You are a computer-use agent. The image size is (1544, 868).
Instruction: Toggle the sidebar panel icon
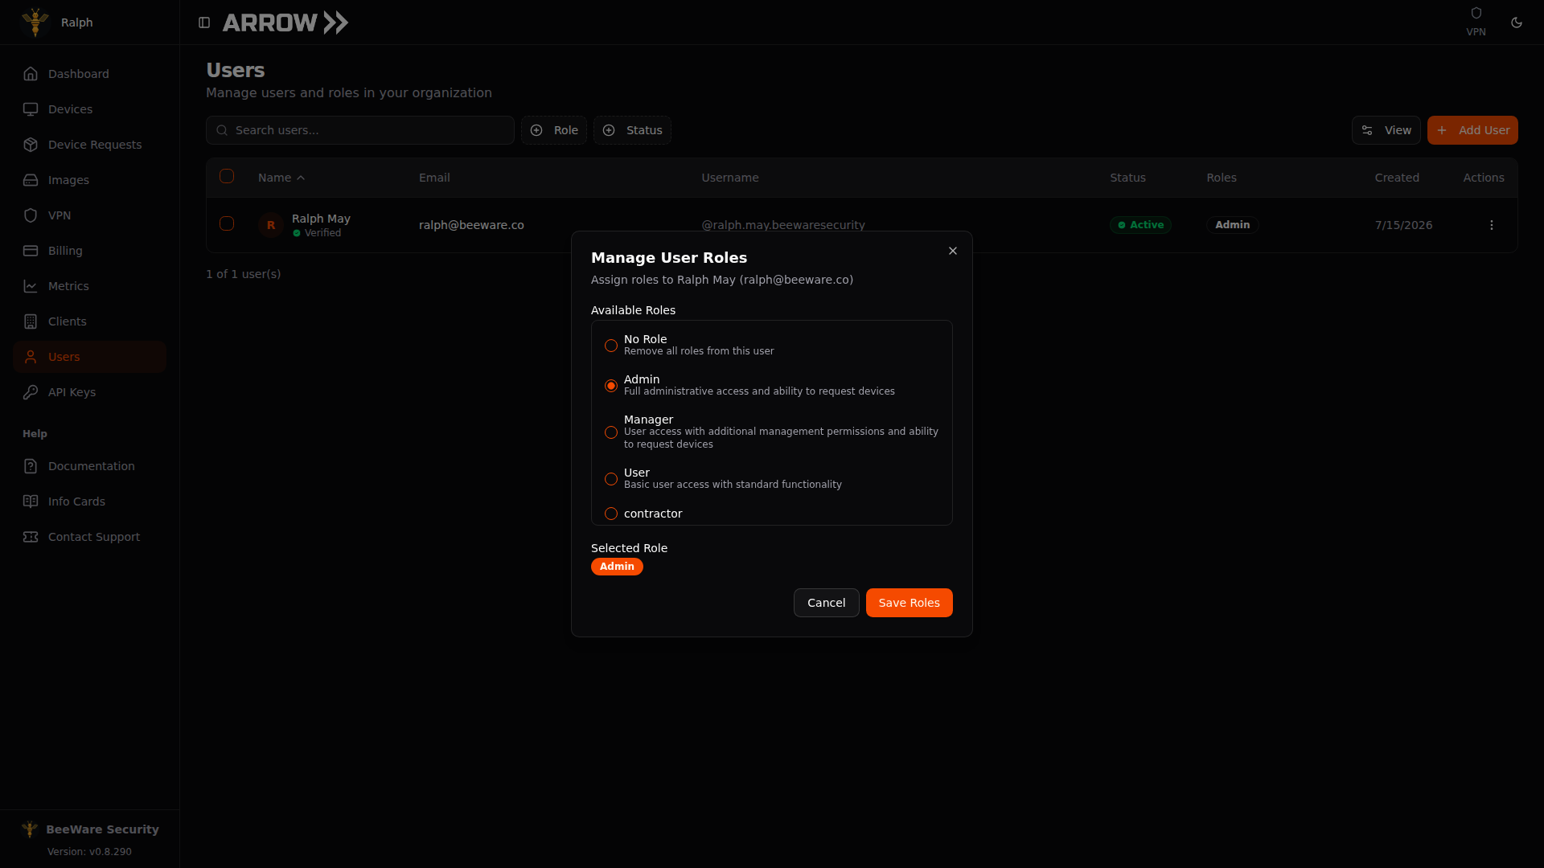204,23
